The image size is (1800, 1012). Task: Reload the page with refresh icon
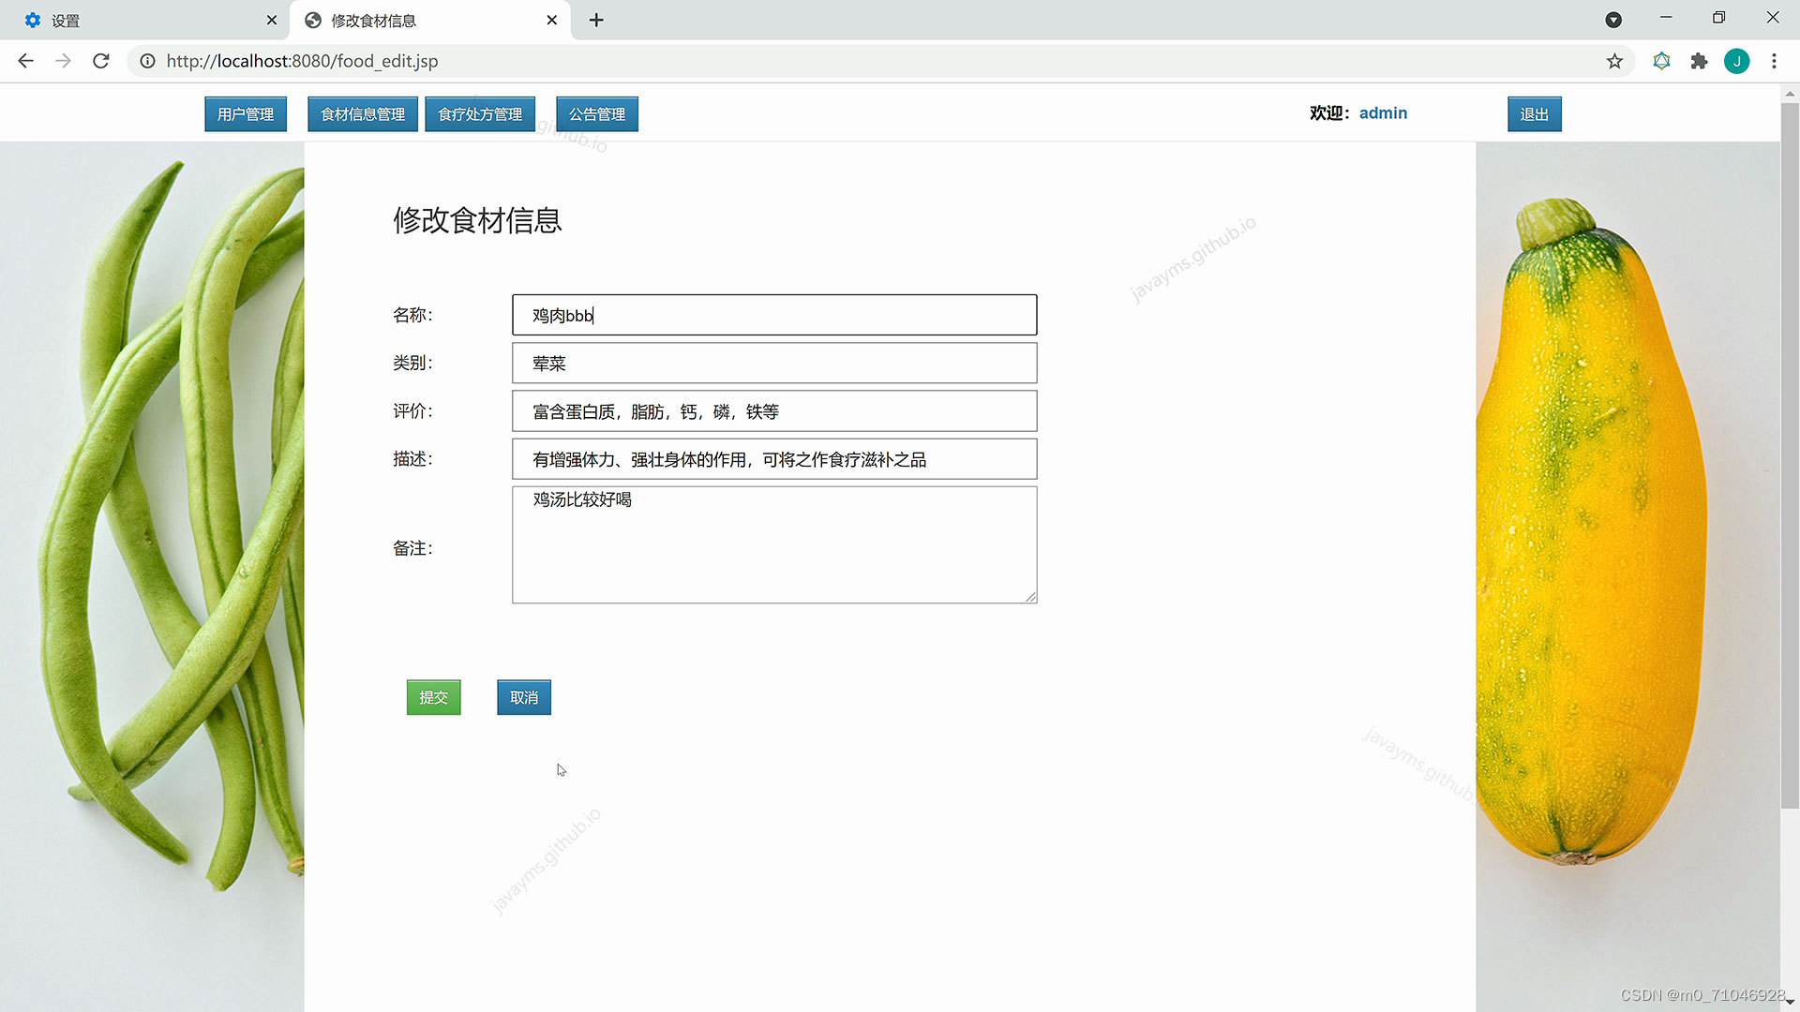[x=101, y=61]
